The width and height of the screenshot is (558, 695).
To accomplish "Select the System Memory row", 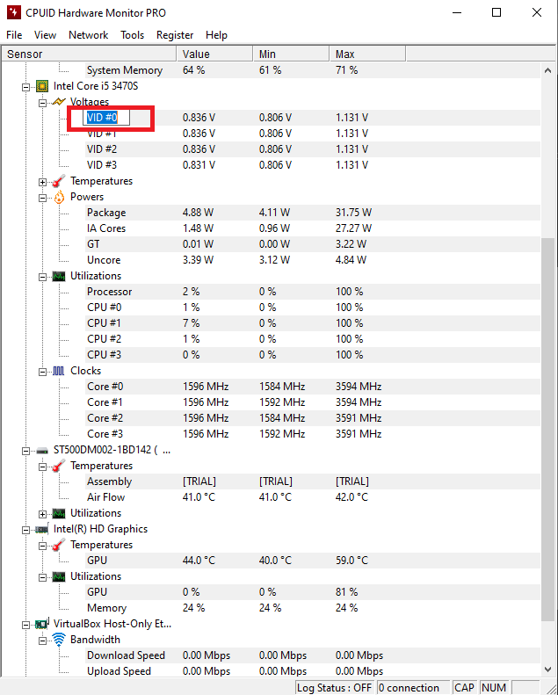I will click(x=313, y=70).
